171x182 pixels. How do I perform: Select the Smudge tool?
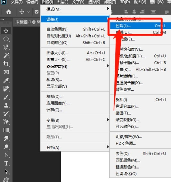[6, 138]
